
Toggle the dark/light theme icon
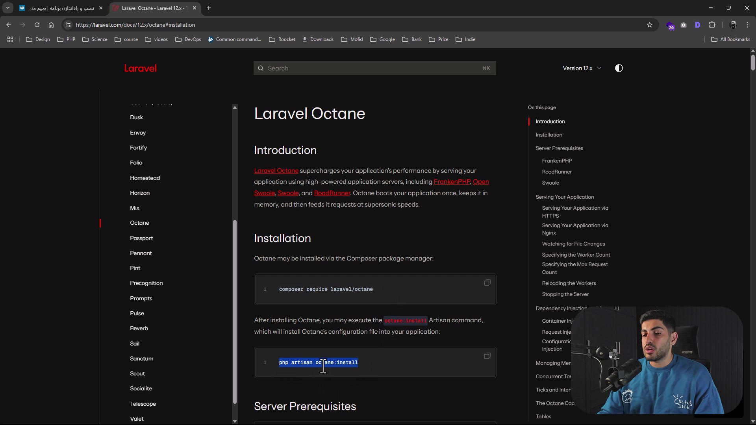tap(619, 68)
